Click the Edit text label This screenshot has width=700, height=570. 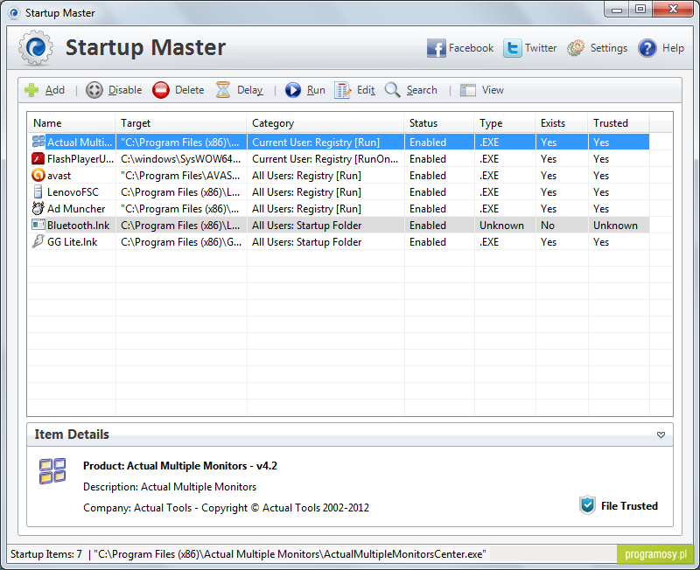click(x=366, y=90)
